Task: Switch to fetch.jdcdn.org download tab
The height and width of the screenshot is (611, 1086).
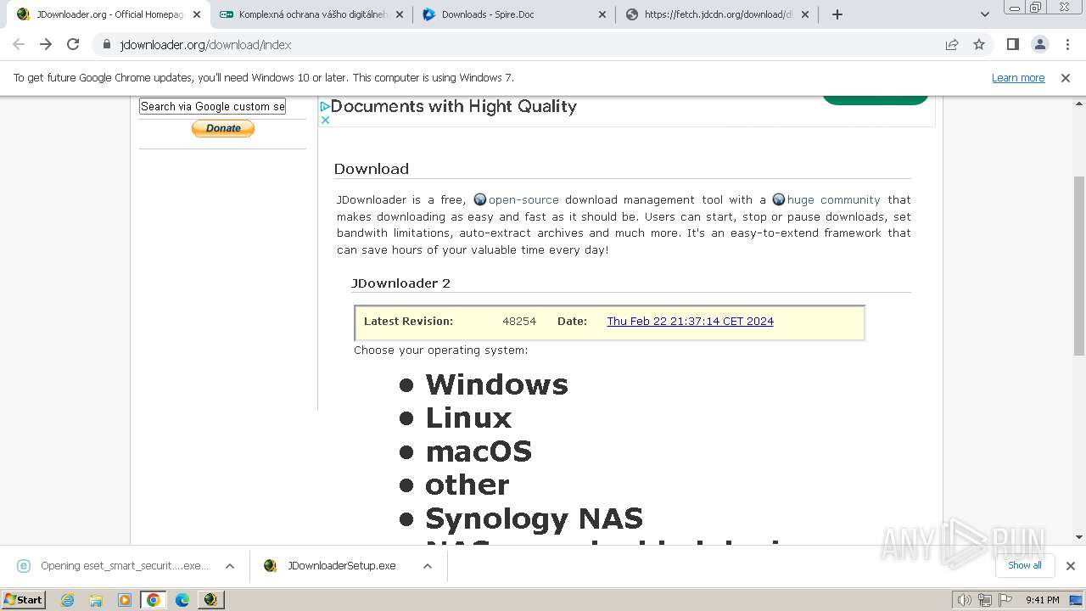Action: click(x=716, y=14)
